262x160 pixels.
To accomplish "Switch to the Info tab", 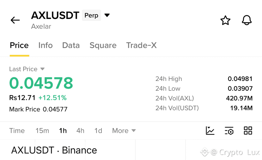I will point(46,45).
